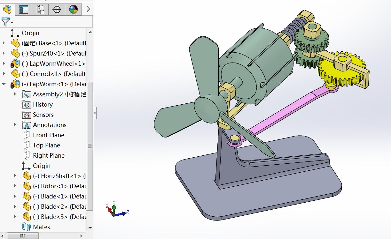Switch to the ConfigurationManager tab
Image resolution: width=391 pixels, height=239 pixels.
click(x=40, y=10)
